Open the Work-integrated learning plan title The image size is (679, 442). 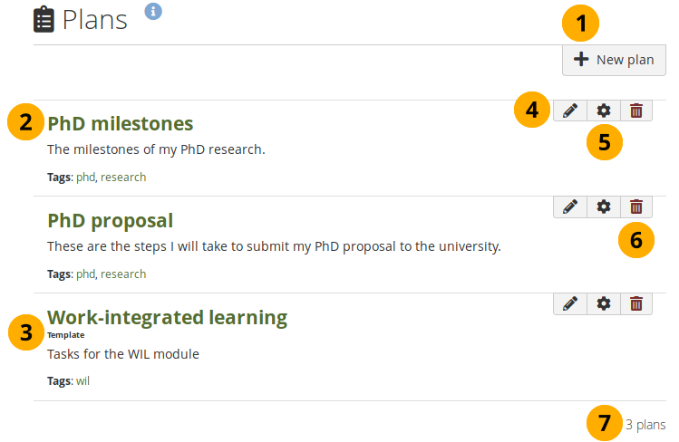[167, 317]
